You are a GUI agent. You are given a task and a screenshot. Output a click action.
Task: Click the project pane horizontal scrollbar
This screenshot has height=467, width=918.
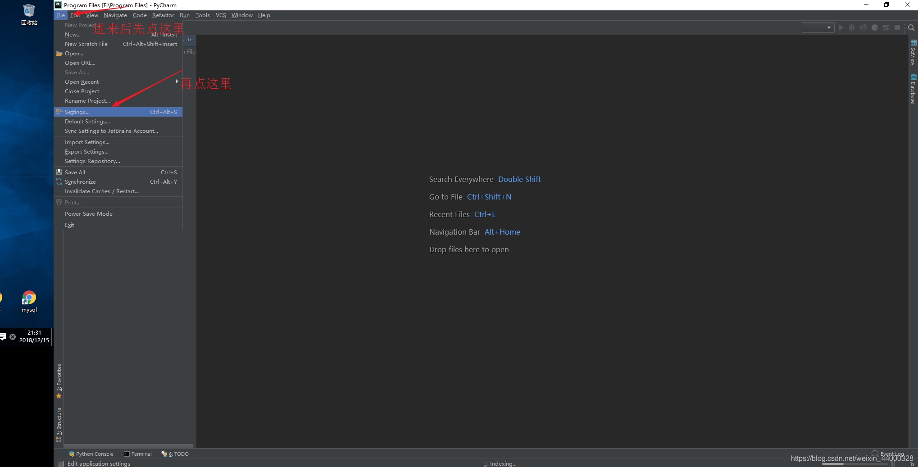coord(128,445)
